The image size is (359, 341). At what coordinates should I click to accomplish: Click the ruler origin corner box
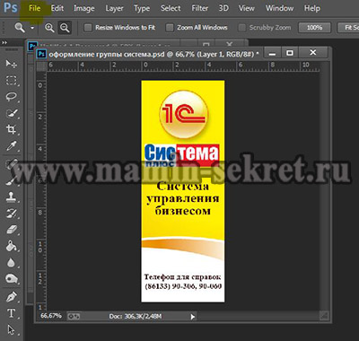pyautogui.click(x=41, y=66)
